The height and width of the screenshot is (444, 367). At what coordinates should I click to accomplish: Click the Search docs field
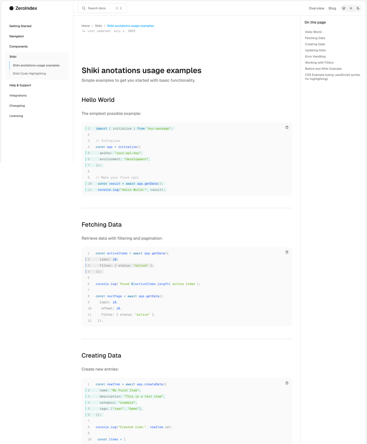pos(101,8)
